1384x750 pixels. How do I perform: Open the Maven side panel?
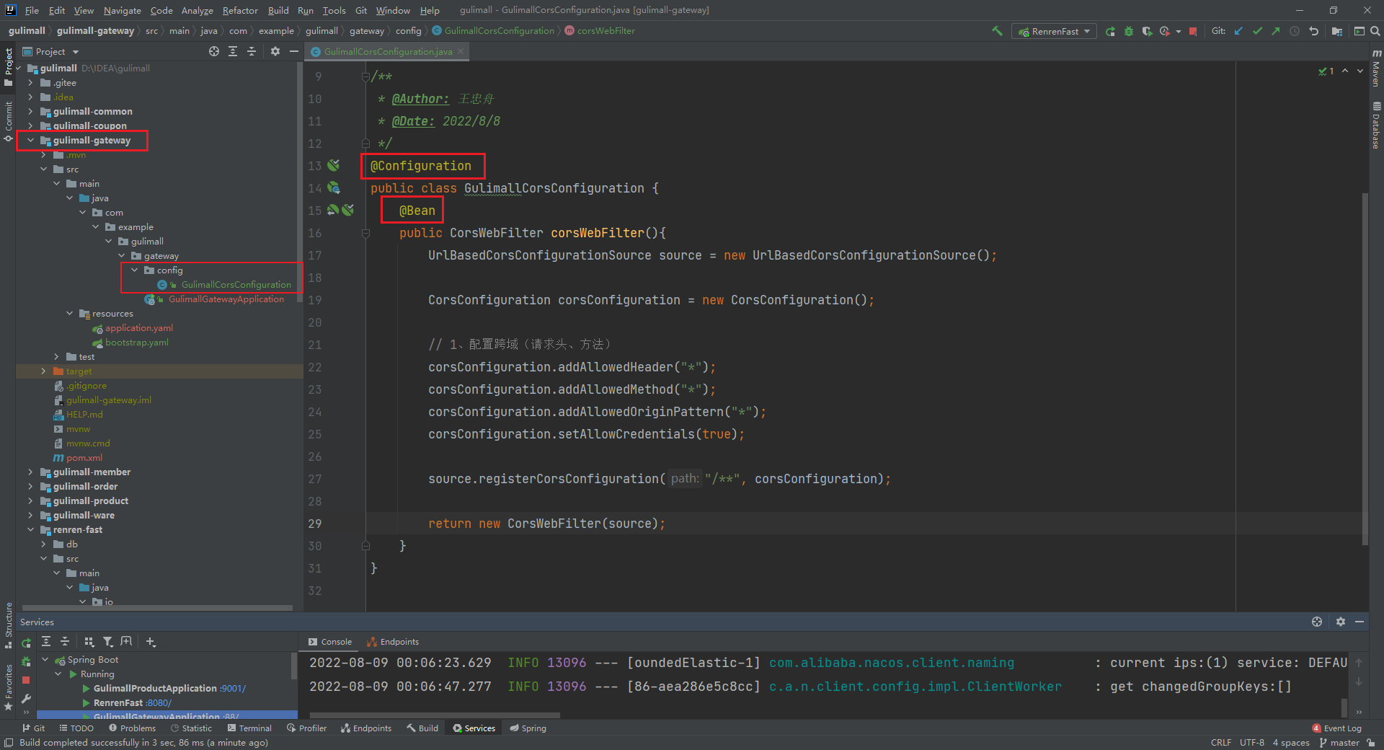pos(1376,68)
